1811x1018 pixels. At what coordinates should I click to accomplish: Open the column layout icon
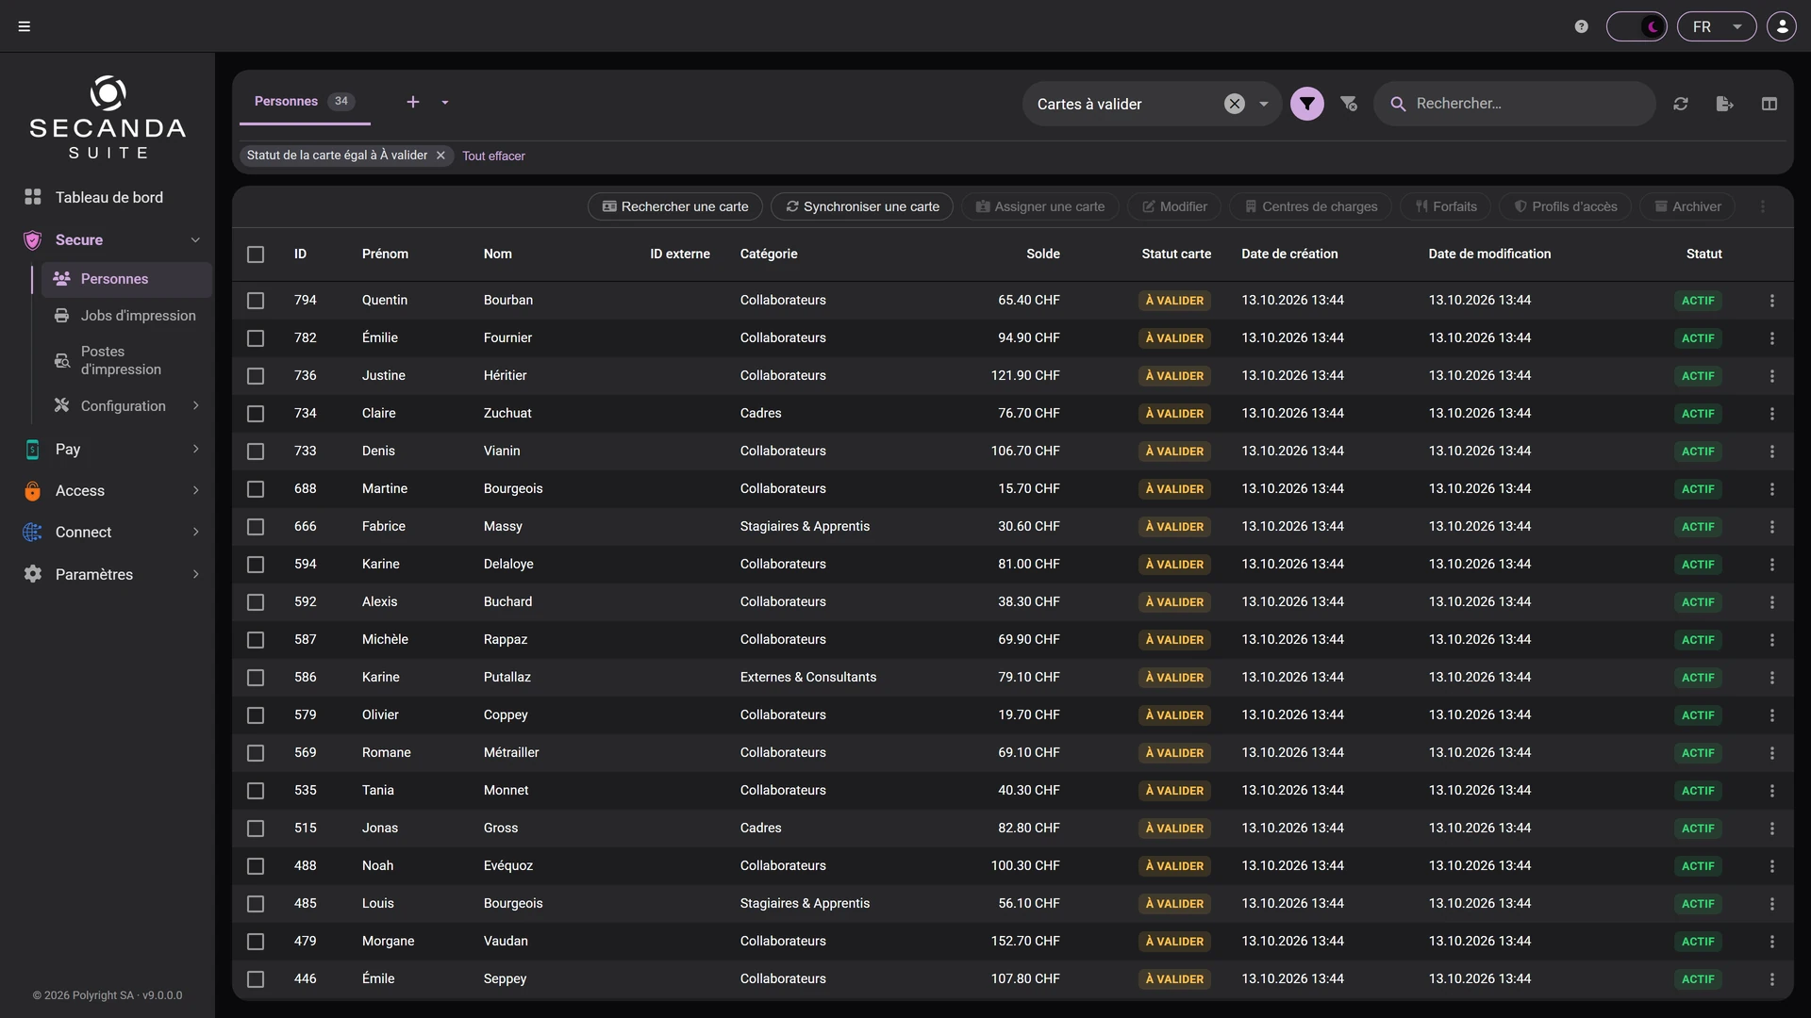(x=1769, y=104)
